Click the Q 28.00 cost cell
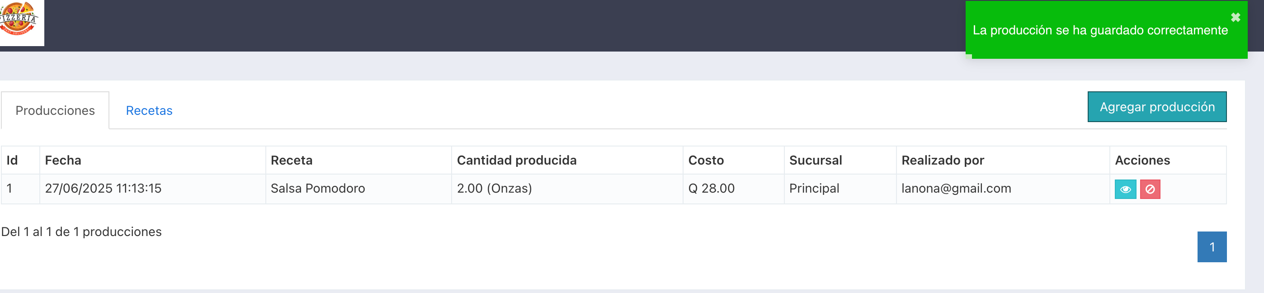Screen dimensions: 1264x293 tap(734, 189)
